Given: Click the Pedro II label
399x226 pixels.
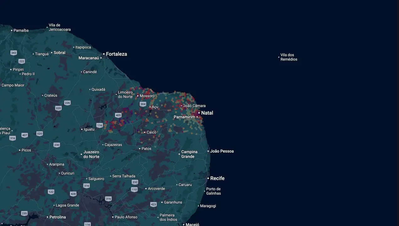Looking at the screenshot, I should click(28, 74).
